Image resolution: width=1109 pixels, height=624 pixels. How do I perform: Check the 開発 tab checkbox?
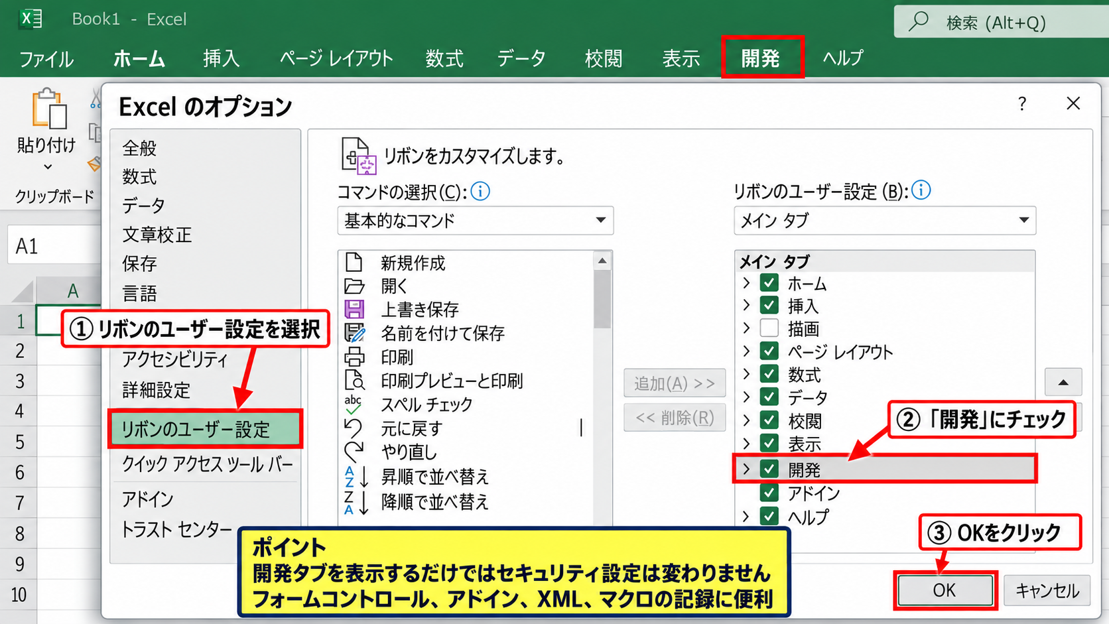coord(769,469)
